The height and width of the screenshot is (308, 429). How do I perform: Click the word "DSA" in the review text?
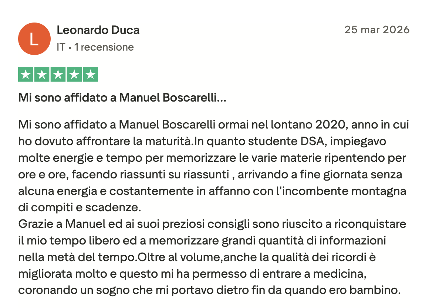[x=312, y=141]
